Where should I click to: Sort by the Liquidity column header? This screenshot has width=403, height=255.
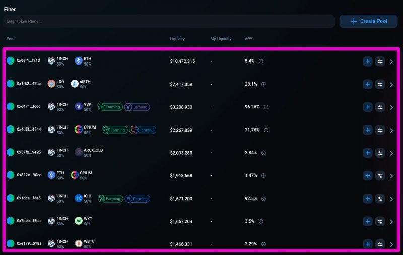tap(177, 39)
